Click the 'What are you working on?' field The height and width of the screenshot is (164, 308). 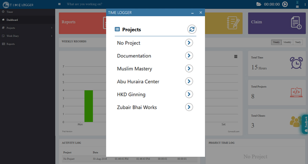84,4
